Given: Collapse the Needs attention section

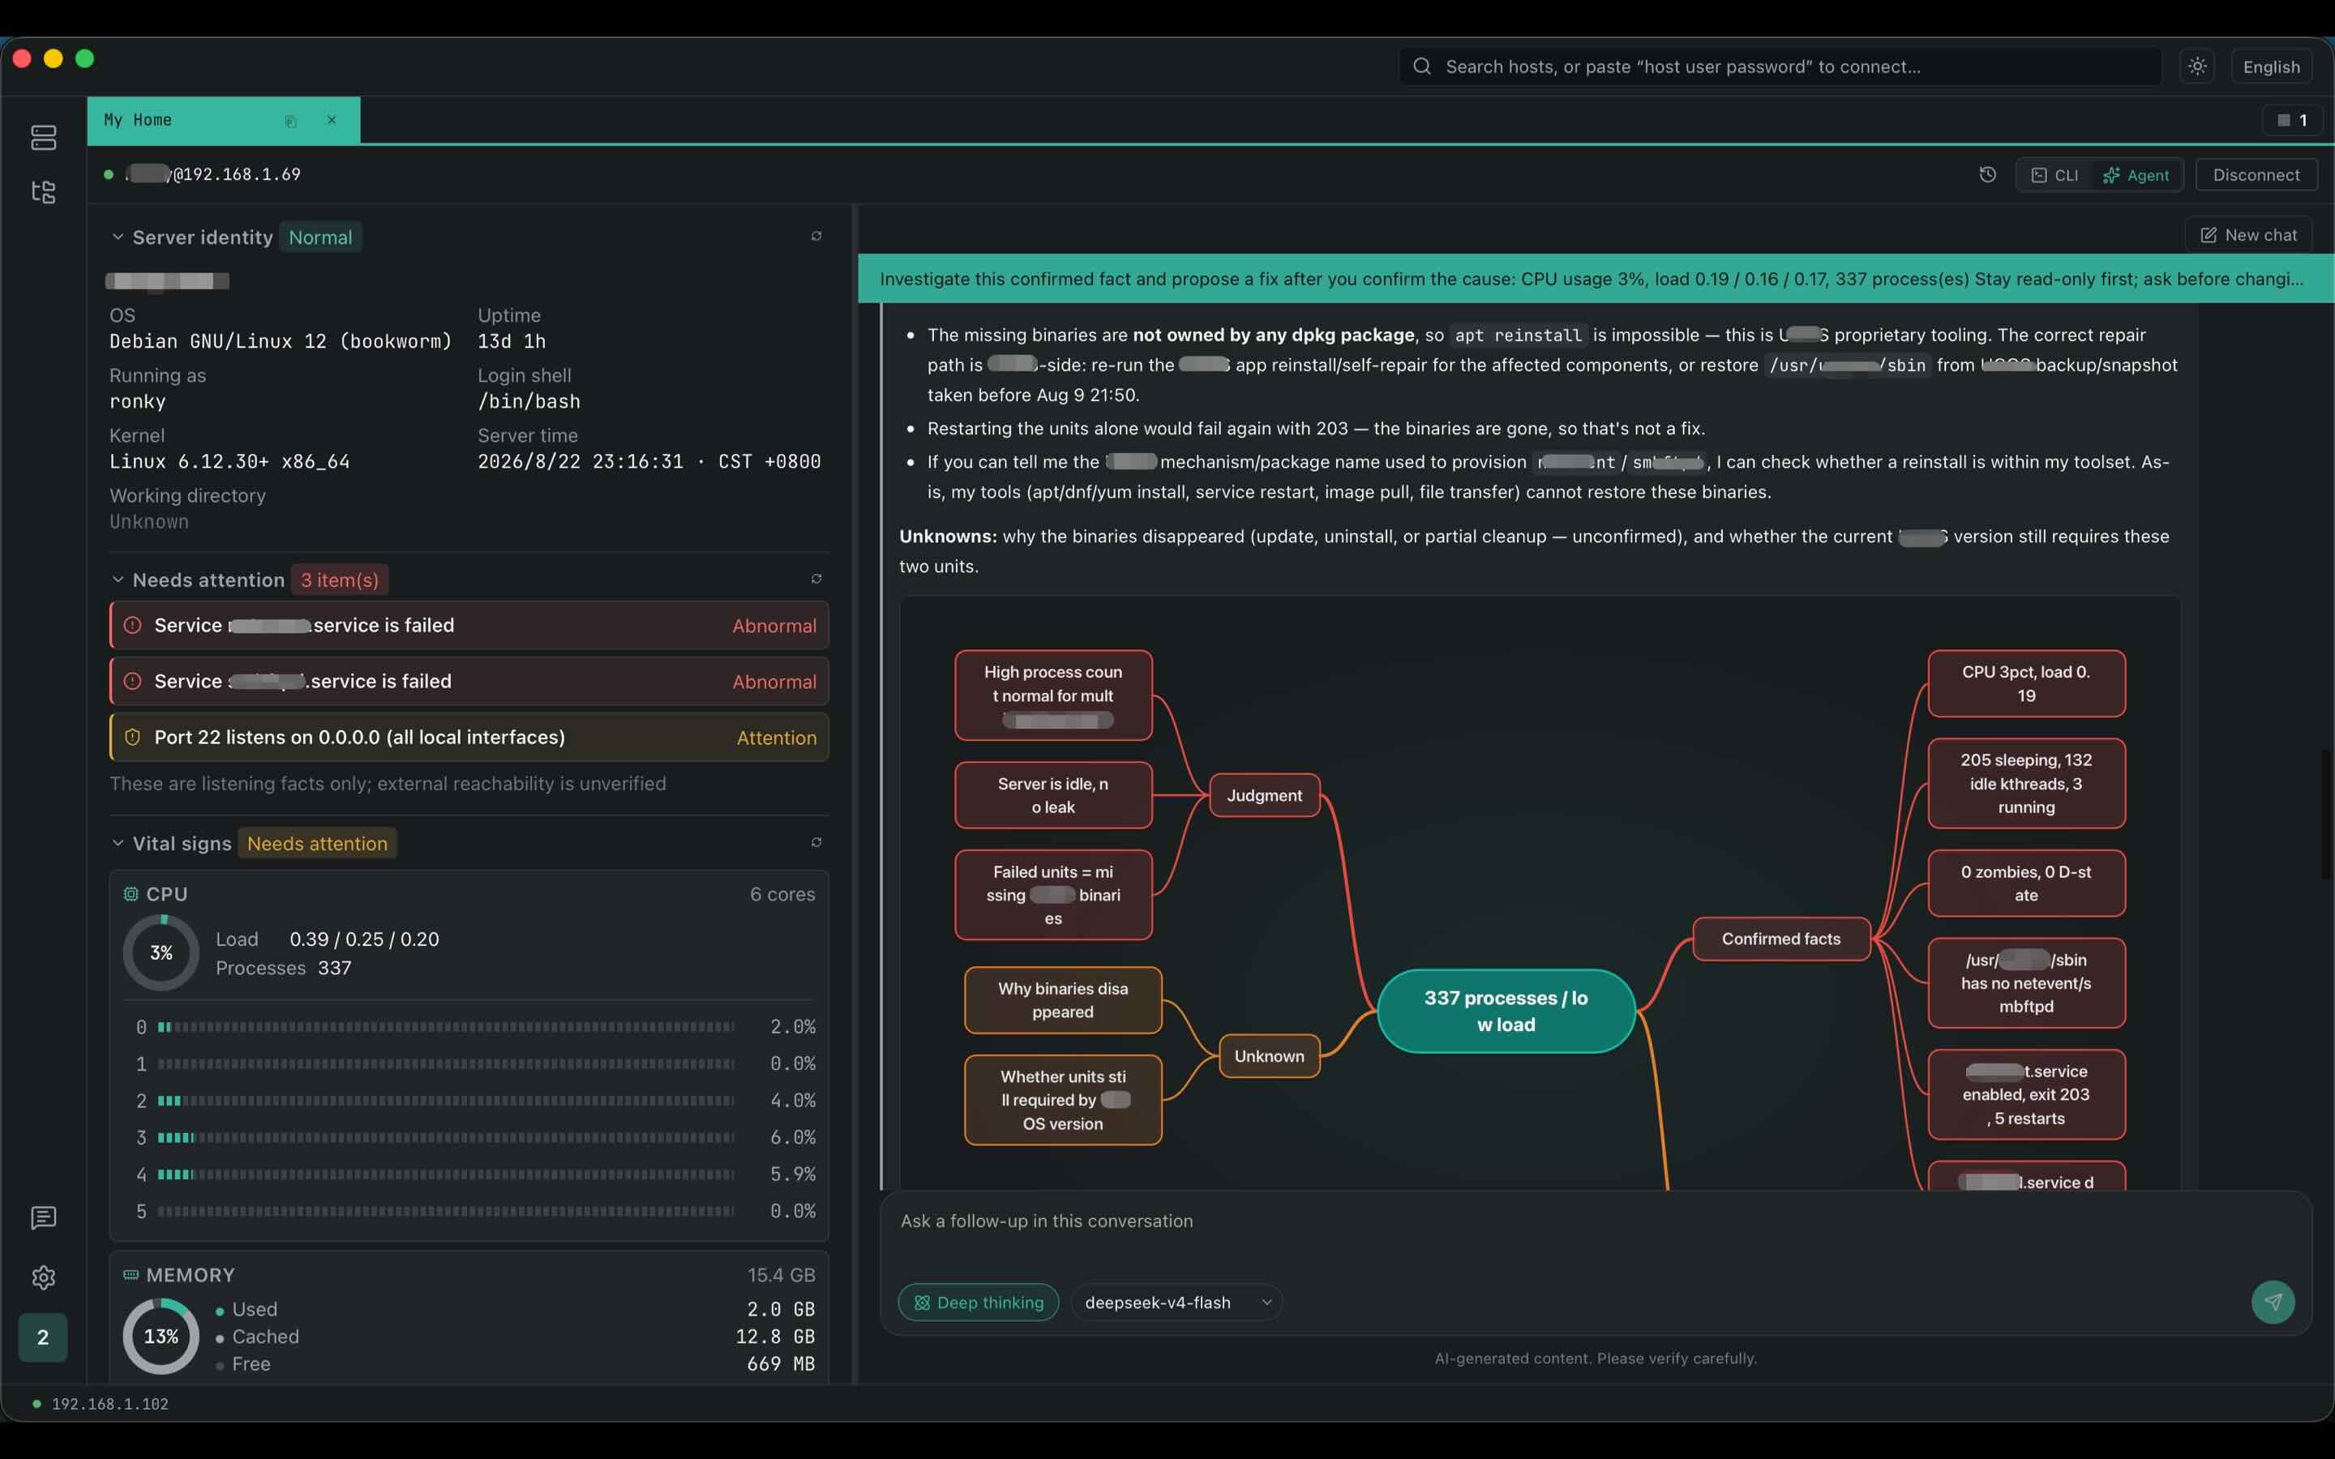Looking at the screenshot, I should point(118,580).
